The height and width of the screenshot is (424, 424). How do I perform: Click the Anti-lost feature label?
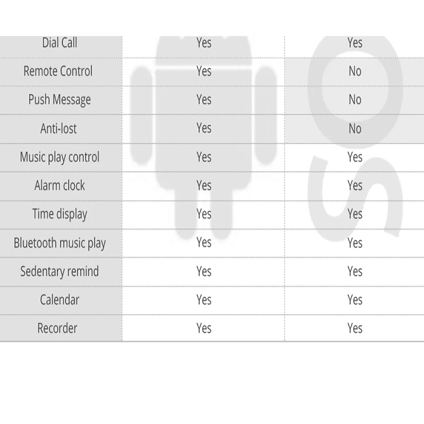[59, 128]
